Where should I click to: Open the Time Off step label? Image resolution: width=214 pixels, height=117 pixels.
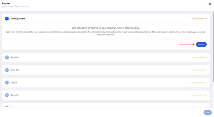click(x=15, y=70)
